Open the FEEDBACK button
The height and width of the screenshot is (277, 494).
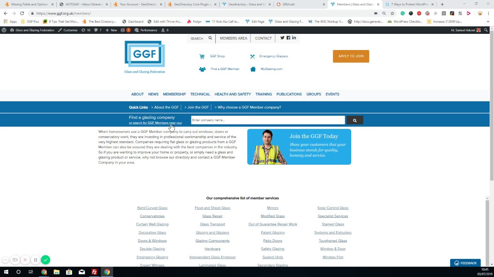465,263
